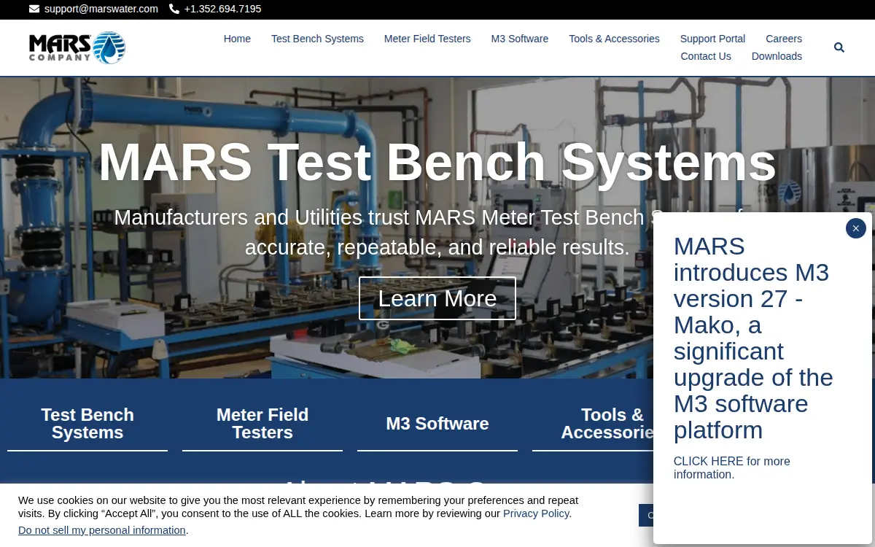Select the M3 Software tile

[437, 424]
